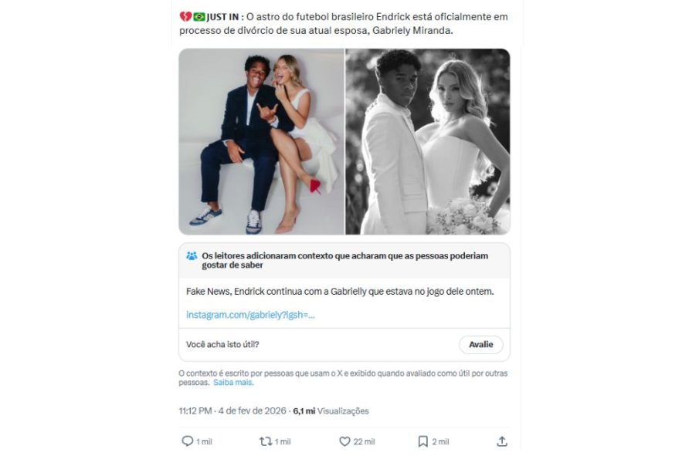Open the left color photo of the couple
The image size is (699, 473).
tap(261, 141)
